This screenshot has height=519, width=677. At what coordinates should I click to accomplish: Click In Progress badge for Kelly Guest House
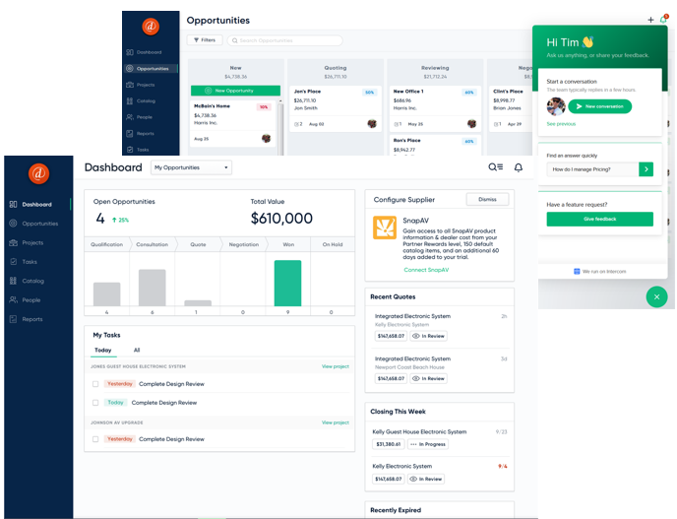pyautogui.click(x=428, y=444)
